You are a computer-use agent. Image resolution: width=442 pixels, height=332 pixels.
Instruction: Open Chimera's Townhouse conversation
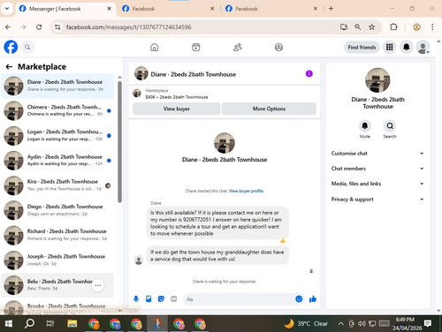tap(57, 110)
